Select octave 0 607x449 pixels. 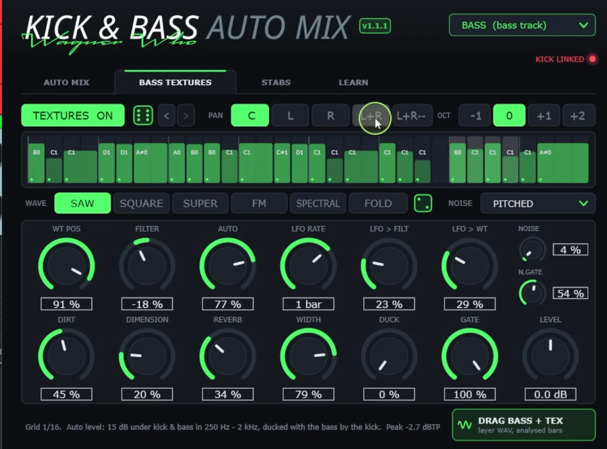(509, 116)
